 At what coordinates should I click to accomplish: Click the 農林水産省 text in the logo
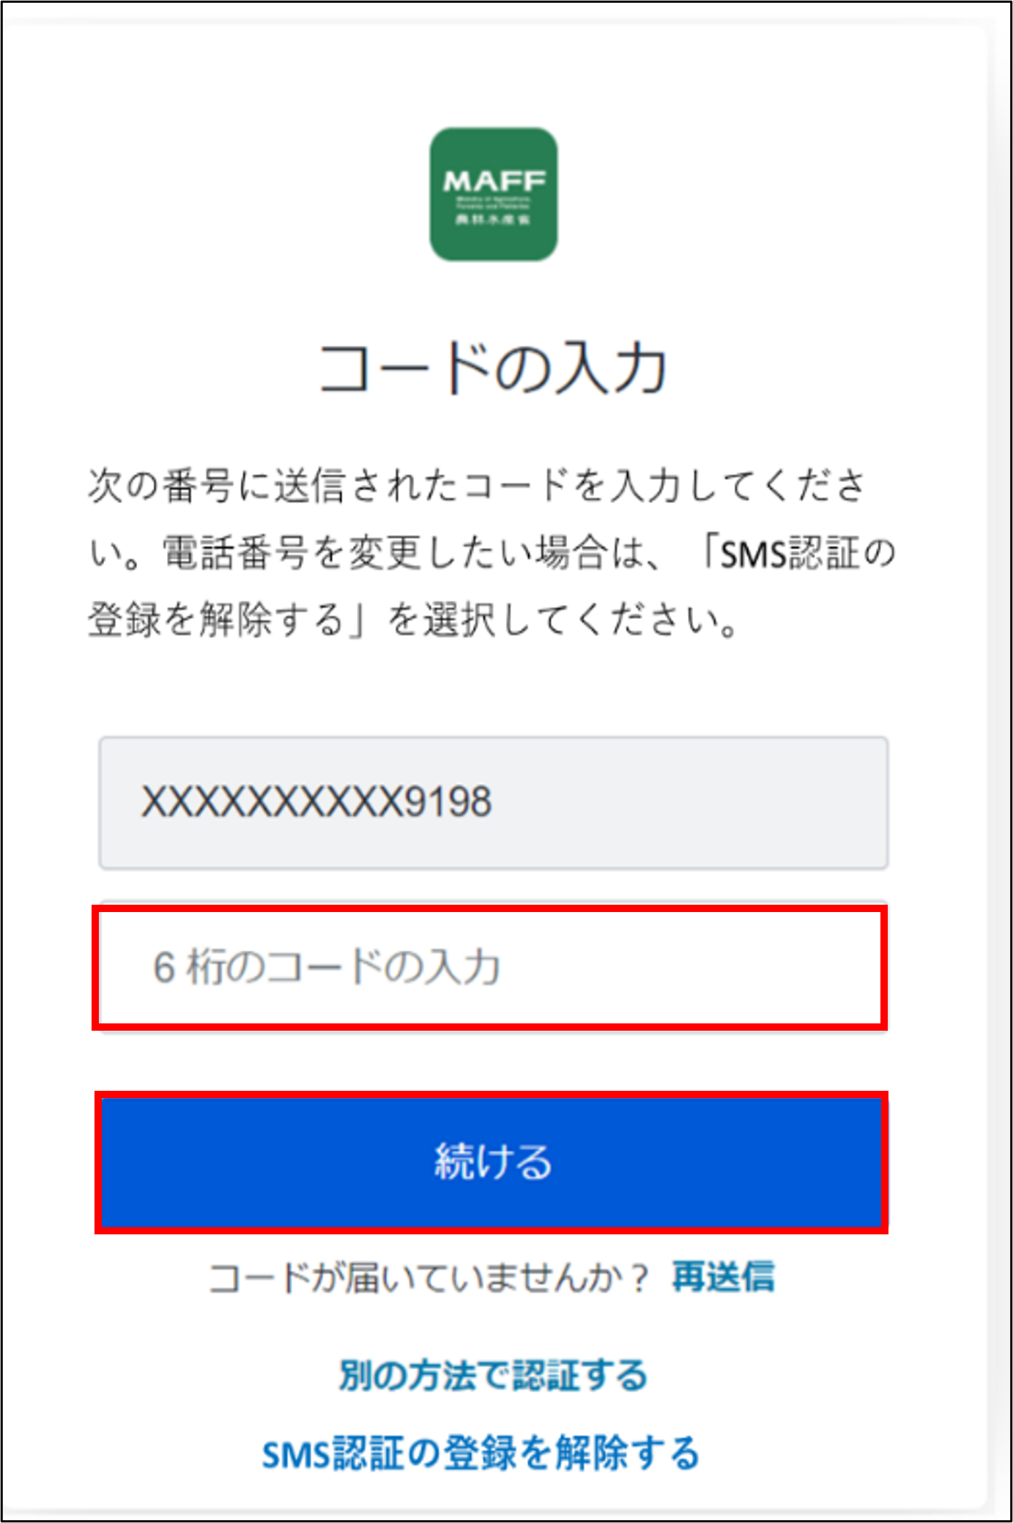point(493,219)
